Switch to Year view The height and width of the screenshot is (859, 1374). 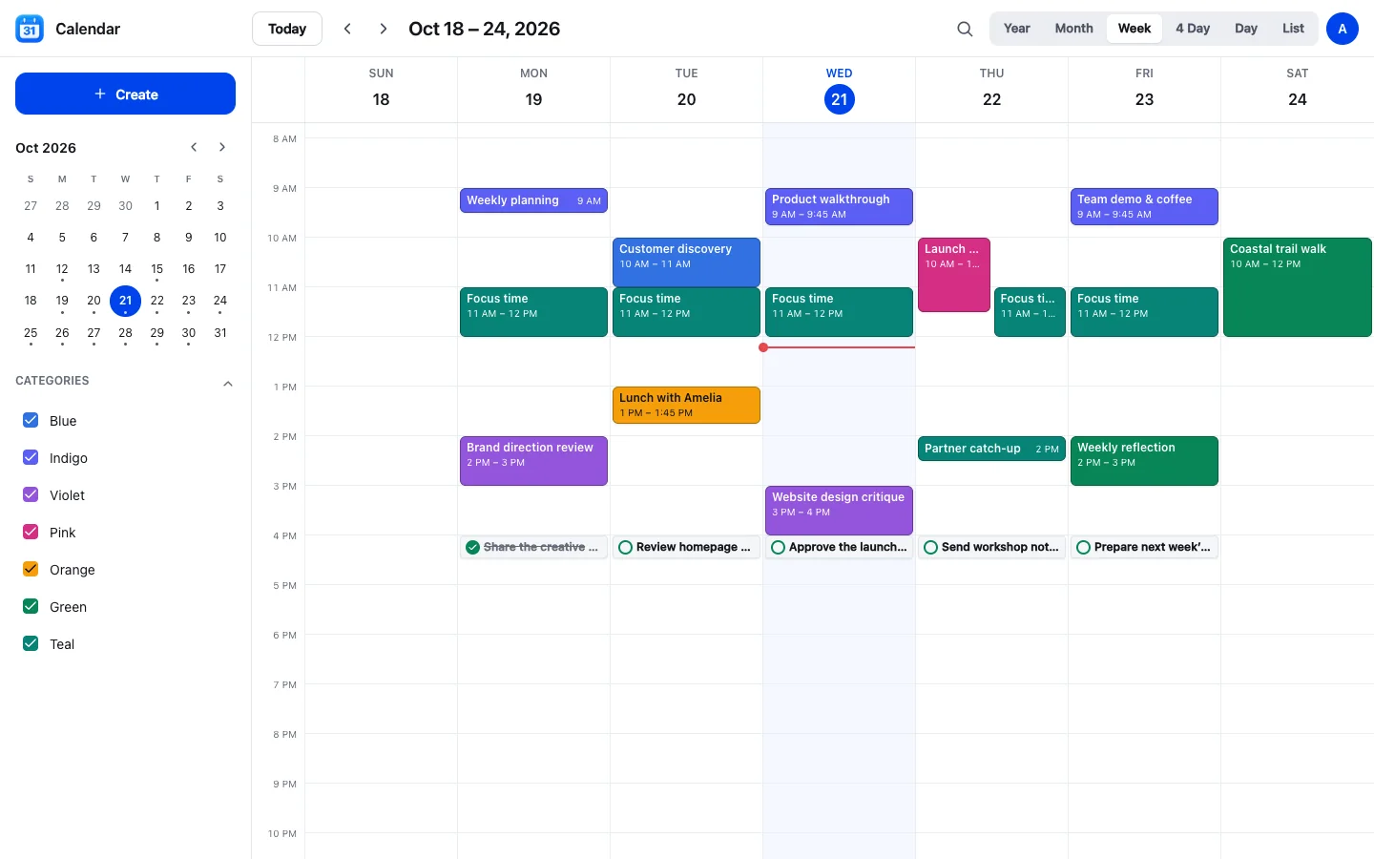[x=1016, y=29]
